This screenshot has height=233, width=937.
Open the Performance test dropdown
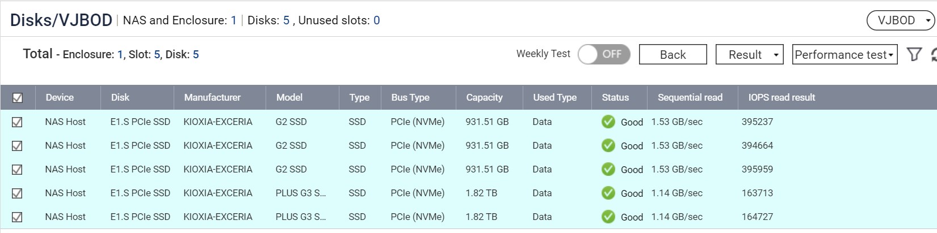(x=844, y=55)
